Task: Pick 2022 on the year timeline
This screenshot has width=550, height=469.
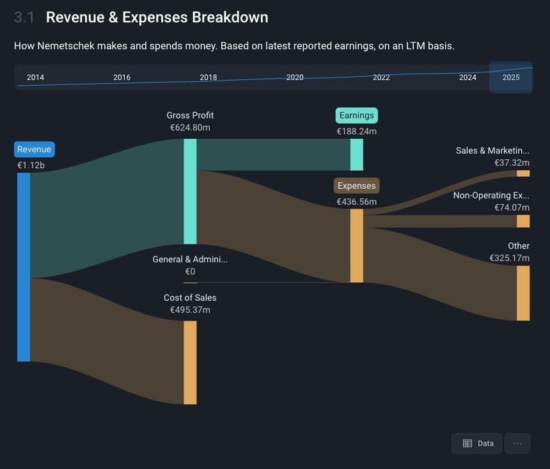Action: pyautogui.click(x=381, y=77)
